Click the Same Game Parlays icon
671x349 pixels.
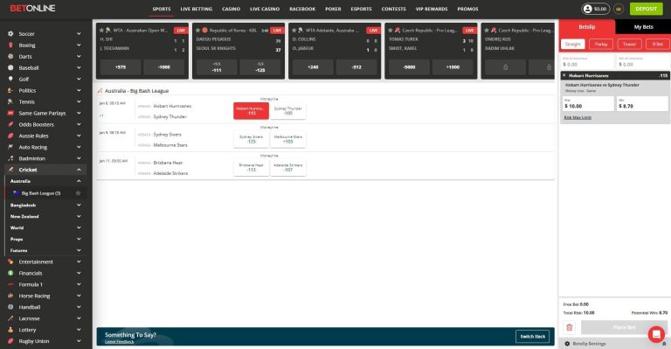coord(10,113)
